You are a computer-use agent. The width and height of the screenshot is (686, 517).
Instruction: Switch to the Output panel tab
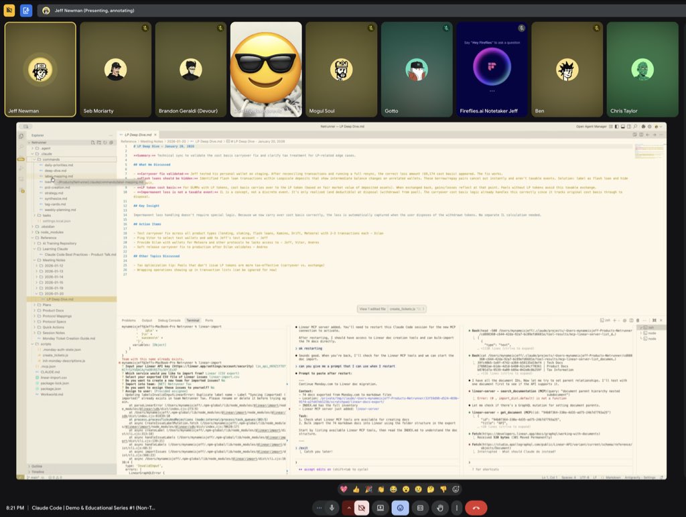147,320
